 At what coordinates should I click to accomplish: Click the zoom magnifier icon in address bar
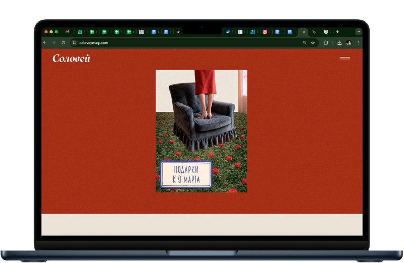(x=304, y=43)
